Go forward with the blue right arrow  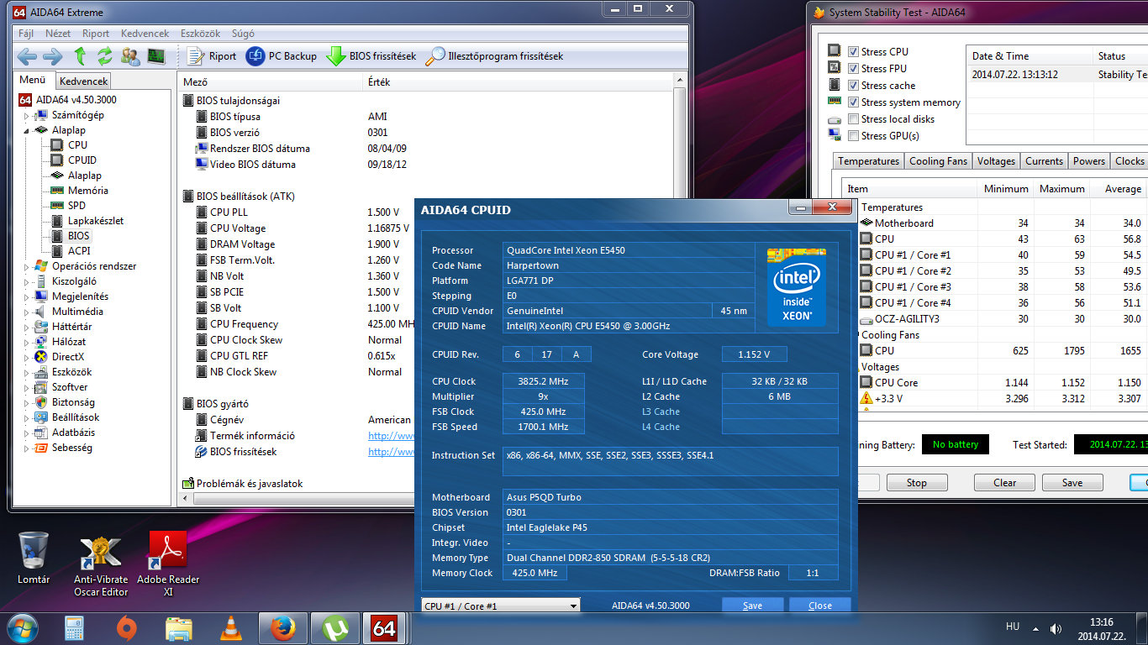pyautogui.click(x=53, y=56)
